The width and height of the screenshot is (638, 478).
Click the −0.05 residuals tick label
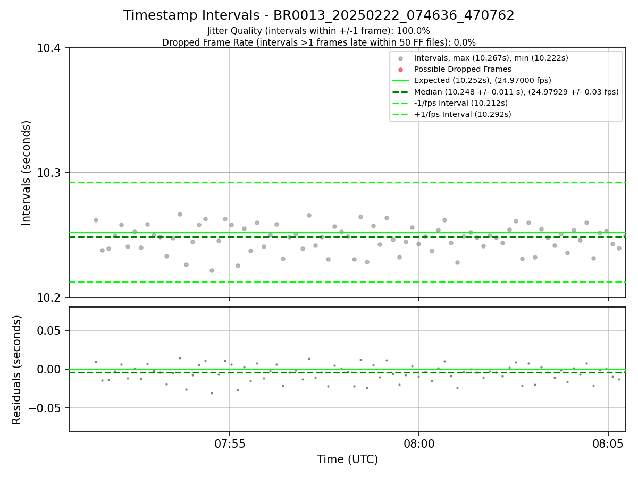coord(46,408)
